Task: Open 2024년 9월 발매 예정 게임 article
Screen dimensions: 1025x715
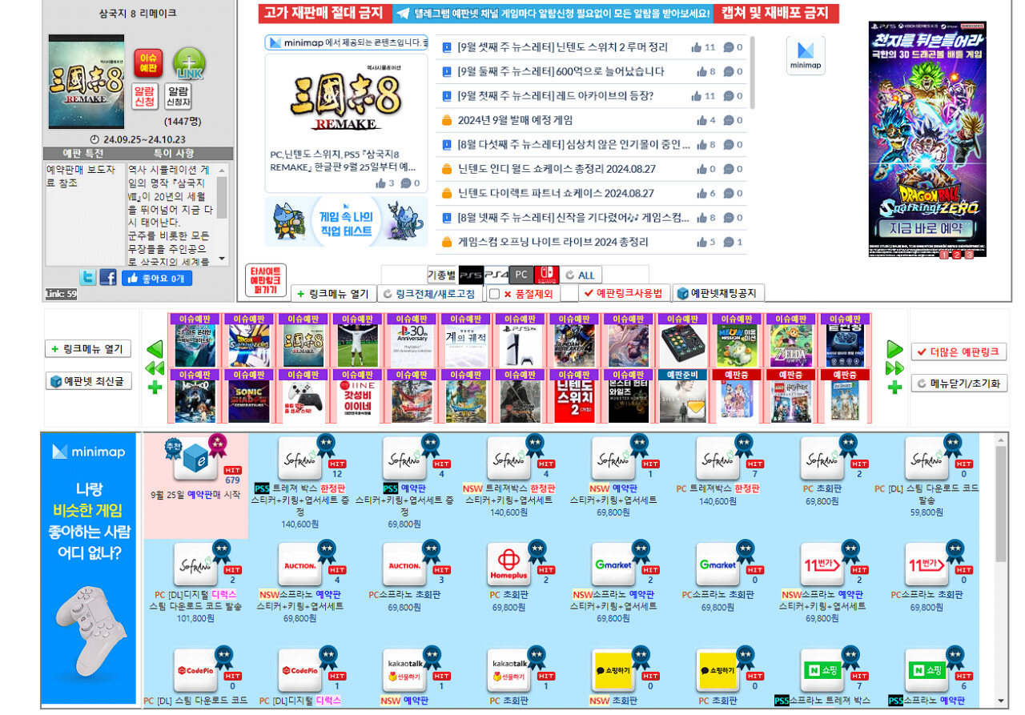Action: point(516,120)
